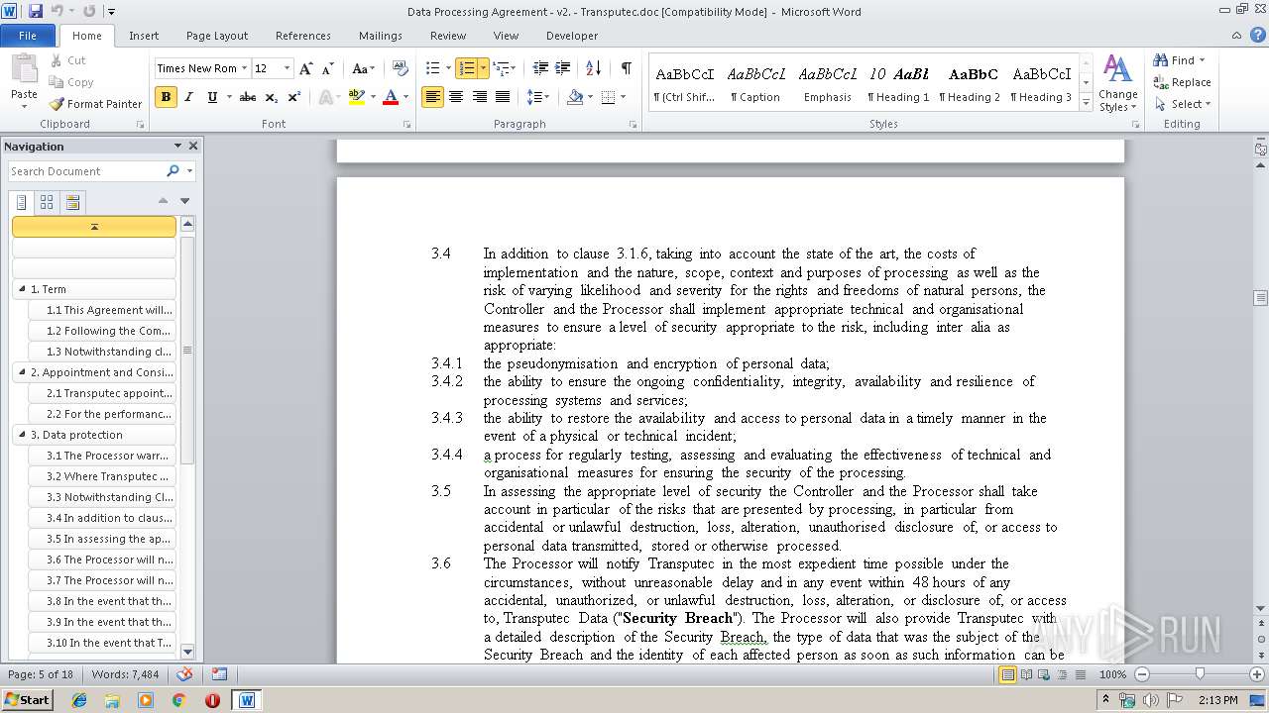Collapse '2. Appointment and Consi...' heading

[x=22, y=372]
